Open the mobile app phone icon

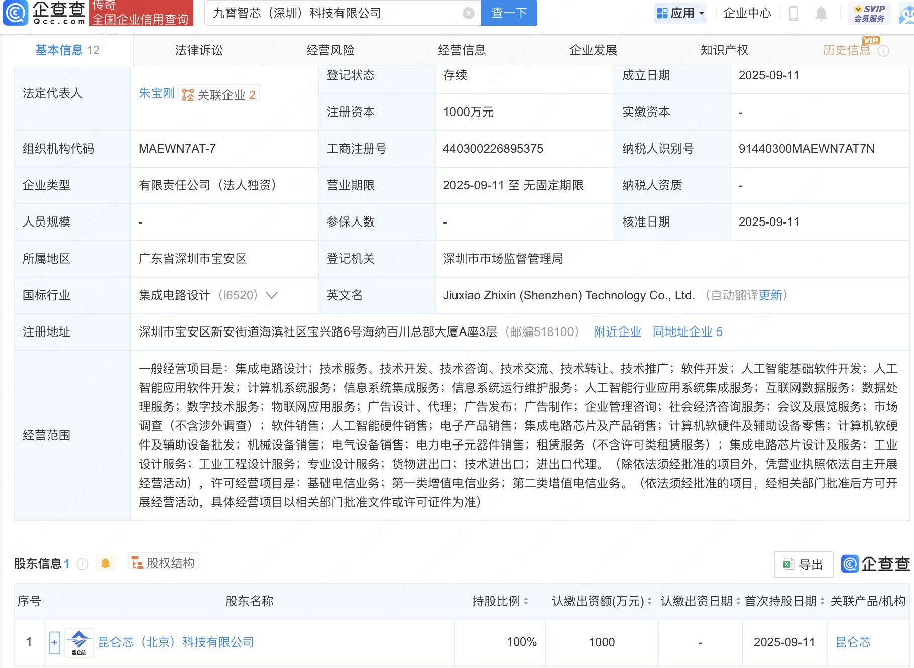coord(793,14)
